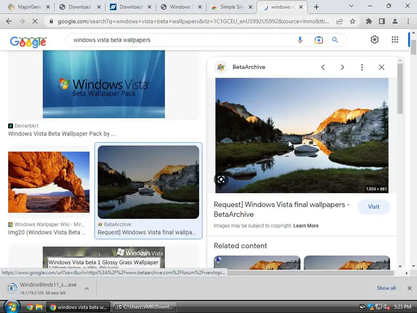
Task: Click the address bar URL
Action: (193, 21)
